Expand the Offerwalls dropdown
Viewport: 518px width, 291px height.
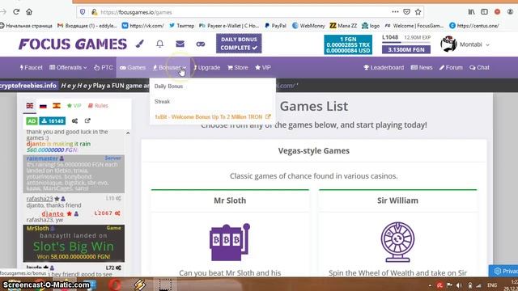click(68, 67)
